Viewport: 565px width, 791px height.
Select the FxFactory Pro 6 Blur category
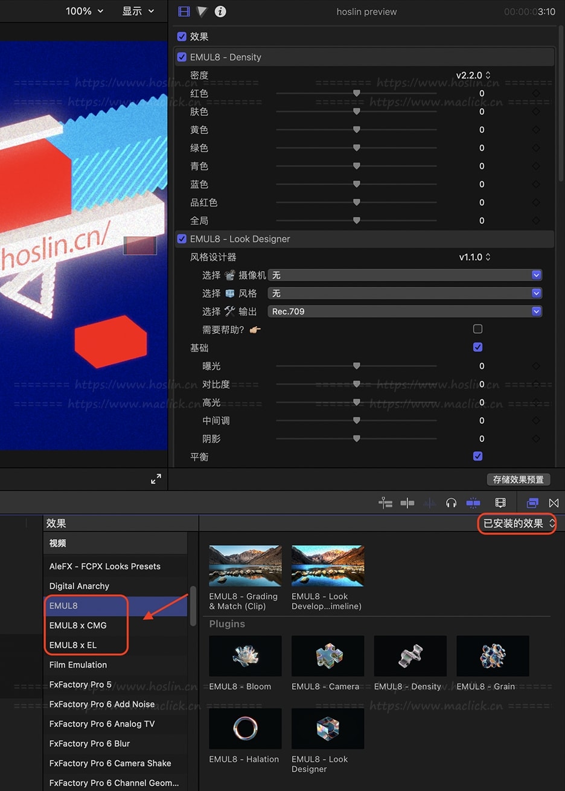[115, 744]
